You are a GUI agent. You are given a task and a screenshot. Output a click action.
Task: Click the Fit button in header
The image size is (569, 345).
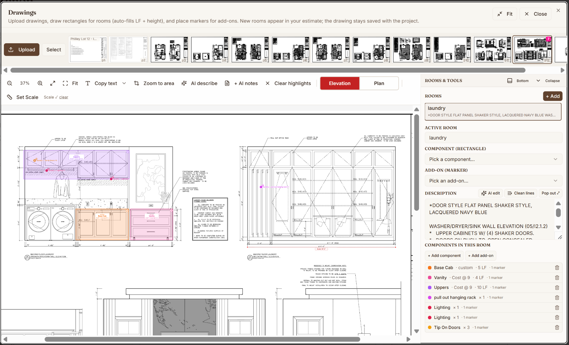505,14
